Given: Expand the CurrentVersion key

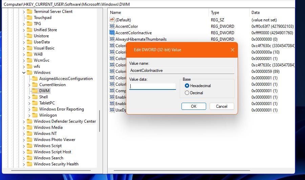Looking at the screenshot, I should [29, 85].
